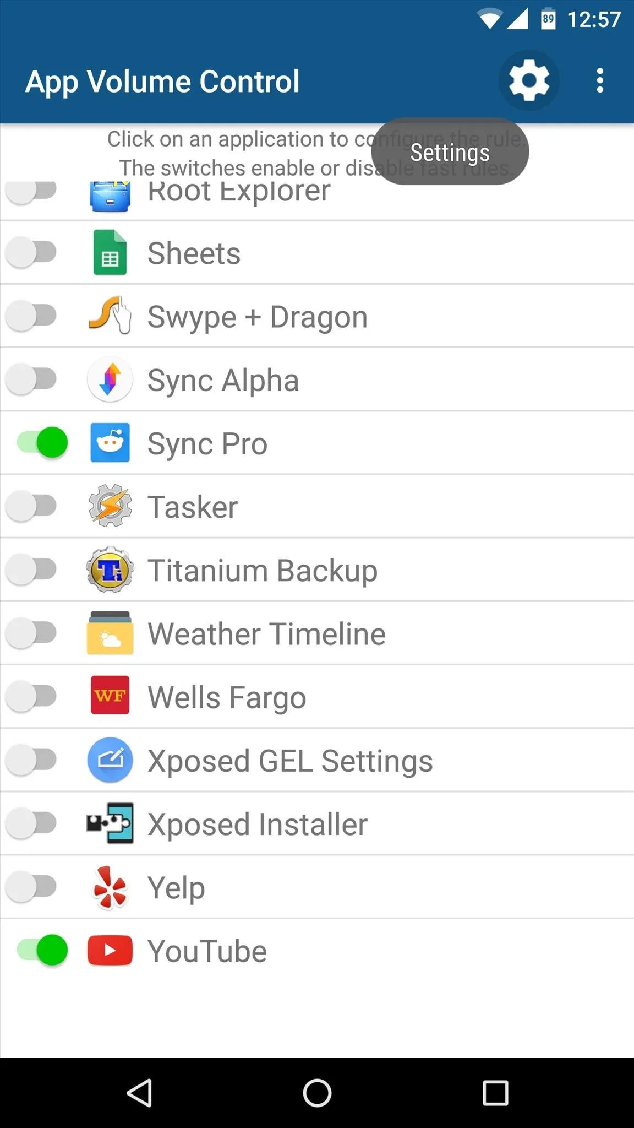Turn off the YouTube rule switch
This screenshot has height=1128, width=634.
click(x=42, y=950)
